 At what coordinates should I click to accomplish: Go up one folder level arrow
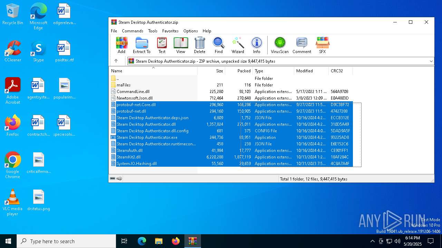tap(116, 61)
